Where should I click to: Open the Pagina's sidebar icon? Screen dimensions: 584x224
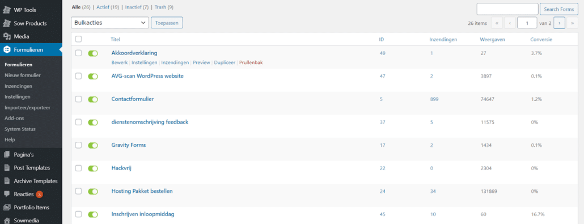pyautogui.click(x=6, y=154)
